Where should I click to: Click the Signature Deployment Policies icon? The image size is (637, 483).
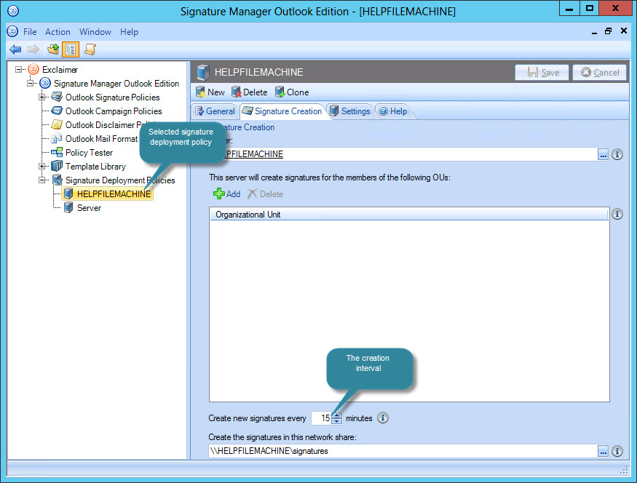coord(57,180)
